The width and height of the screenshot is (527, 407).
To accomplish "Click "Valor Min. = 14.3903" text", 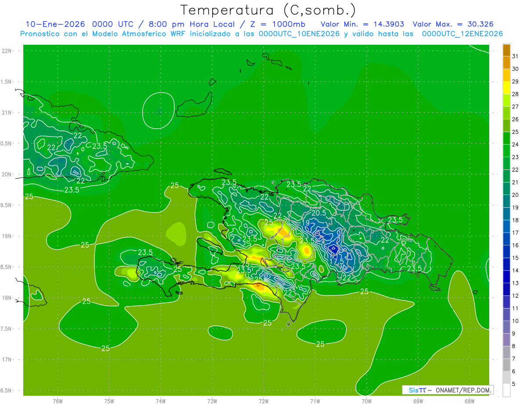I will (x=362, y=24).
